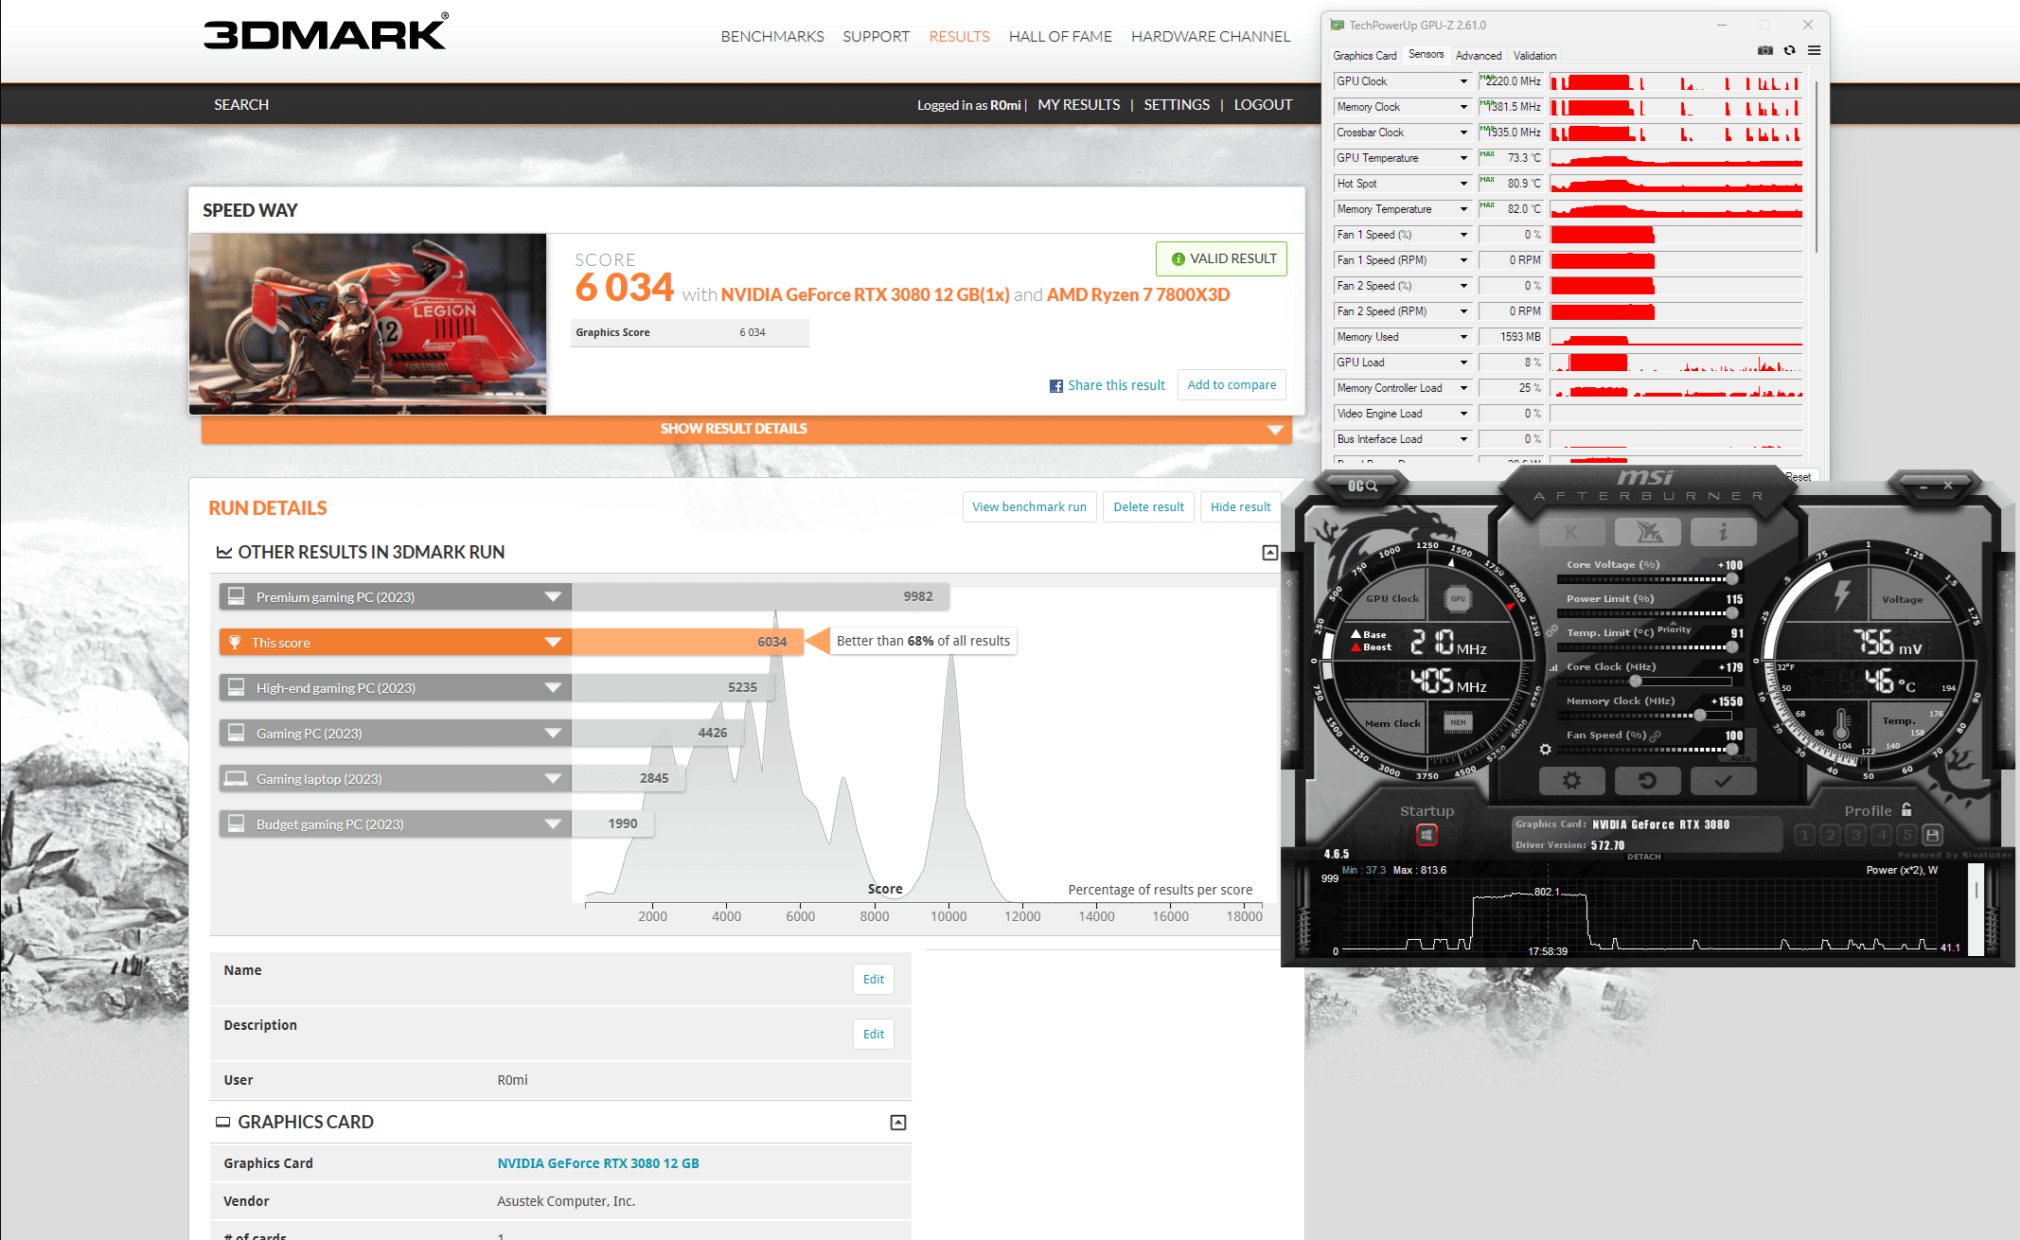Open the Hardware Channel page
Image resolution: width=2020 pixels, height=1240 pixels.
coord(1211,37)
